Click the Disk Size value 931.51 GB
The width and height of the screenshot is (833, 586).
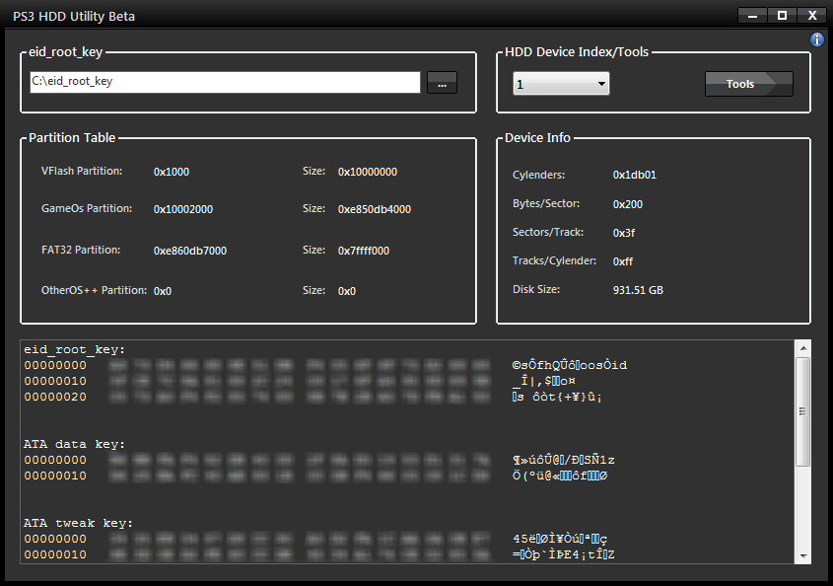(638, 290)
